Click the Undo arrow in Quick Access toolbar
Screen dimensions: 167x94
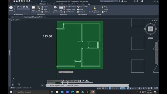pos(32,1)
